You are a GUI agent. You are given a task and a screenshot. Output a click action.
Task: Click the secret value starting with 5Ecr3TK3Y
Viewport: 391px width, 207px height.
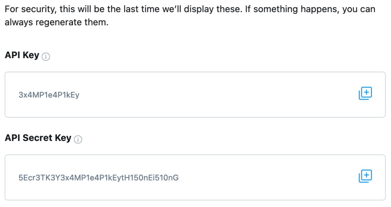coord(99,178)
